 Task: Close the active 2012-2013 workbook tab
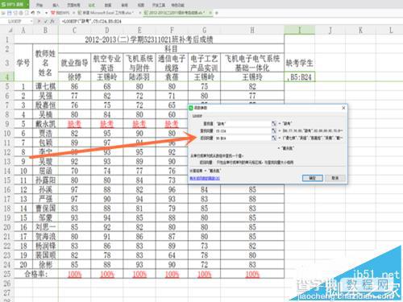point(210,13)
